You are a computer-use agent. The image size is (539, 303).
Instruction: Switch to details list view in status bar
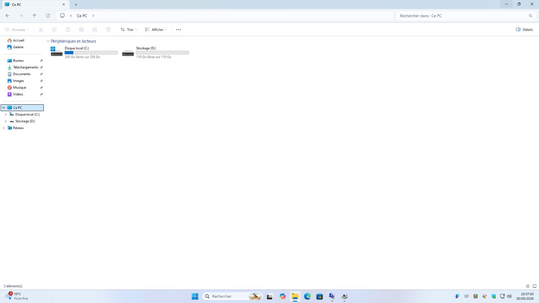click(528, 286)
